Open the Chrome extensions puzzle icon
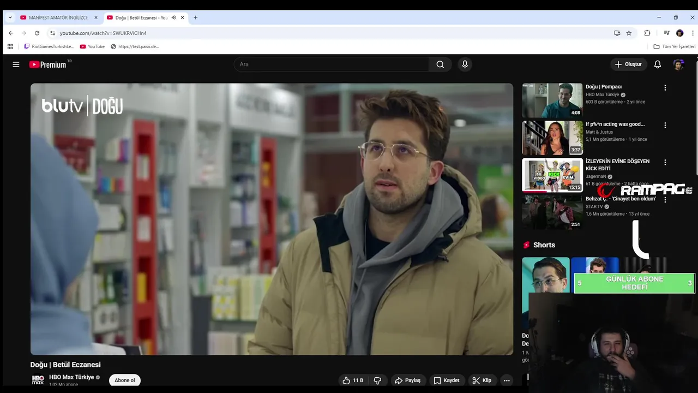Image resolution: width=698 pixels, height=393 pixels. pos(647,33)
